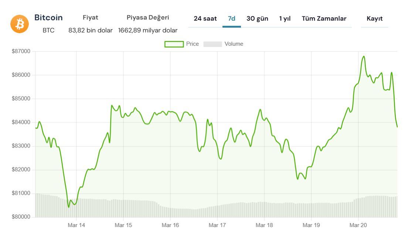
Task: Show the 1 yıl price history
Action: point(285,19)
